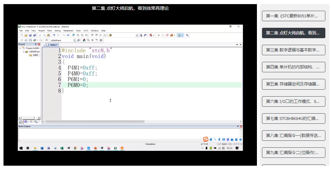Screen dimensions: 332x172
Task: Toggle the Insert Bookmark flag icon
Action: click(74, 35)
